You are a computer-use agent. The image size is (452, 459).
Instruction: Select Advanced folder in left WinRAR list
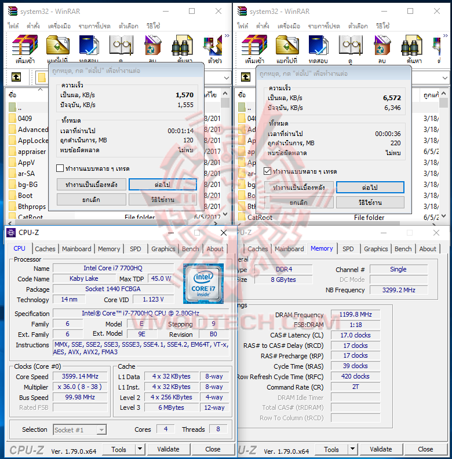click(28, 130)
